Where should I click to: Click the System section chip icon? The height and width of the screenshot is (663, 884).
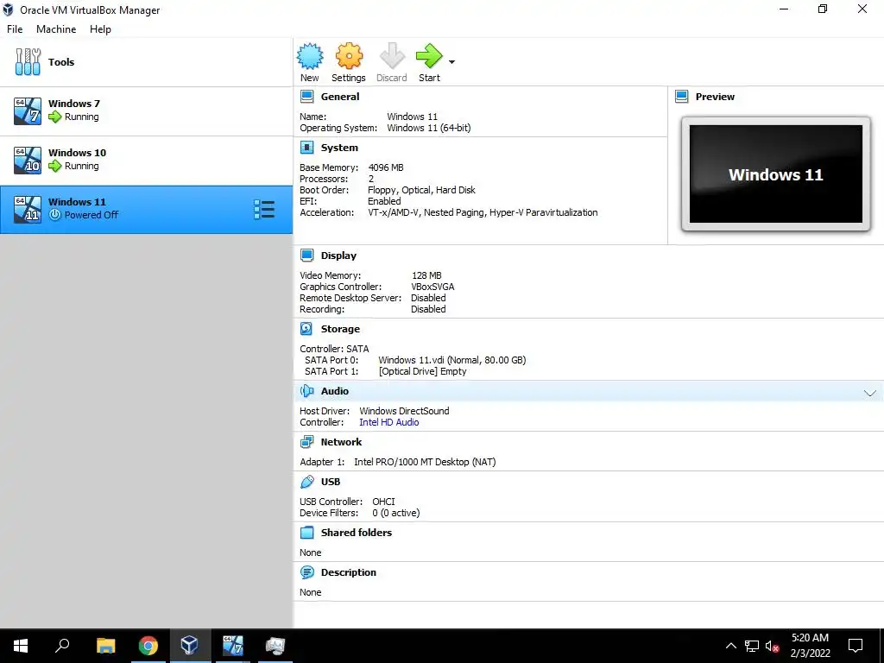point(307,148)
